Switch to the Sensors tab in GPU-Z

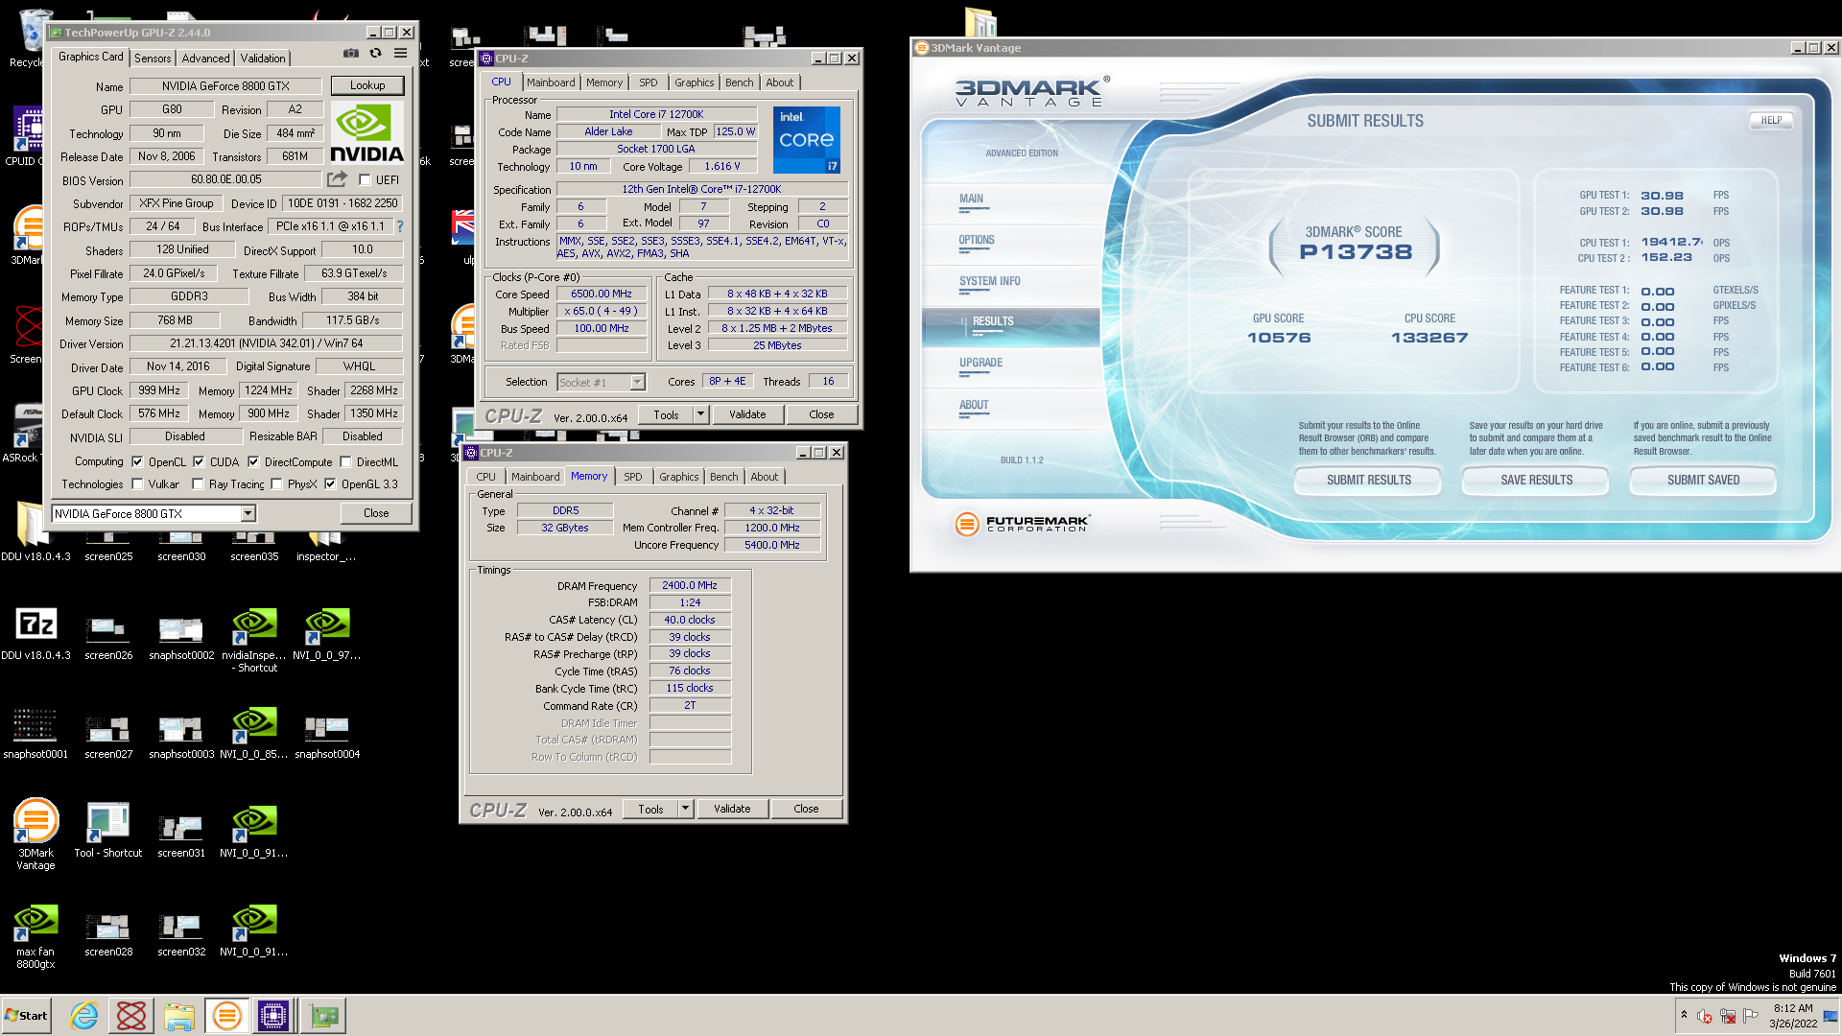[x=153, y=59]
